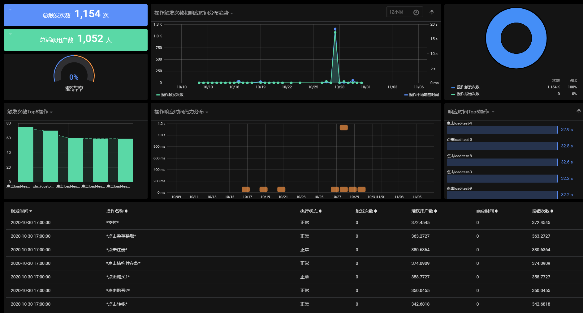The image size is (583, 313).
Task: Sort the table by 操作名称 column
Action: click(117, 211)
